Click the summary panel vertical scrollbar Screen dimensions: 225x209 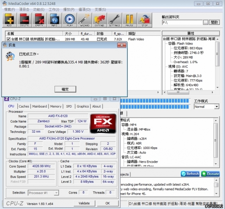pos(216,142)
